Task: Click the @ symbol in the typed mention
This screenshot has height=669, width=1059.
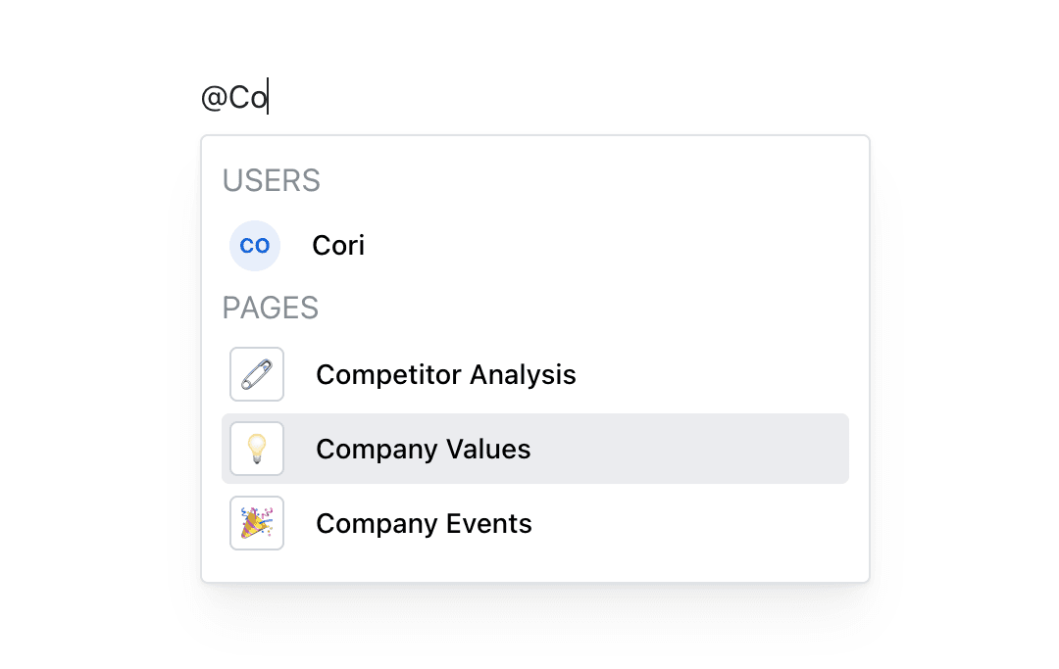Action: point(215,100)
